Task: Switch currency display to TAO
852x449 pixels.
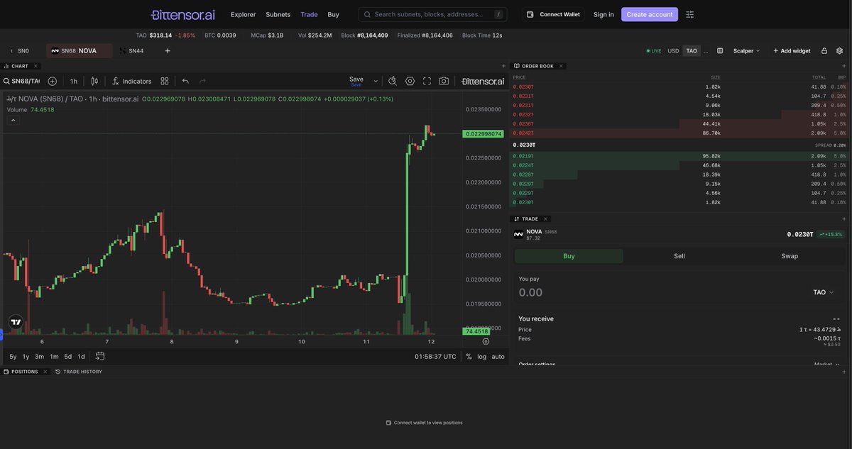Action: pos(692,51)
